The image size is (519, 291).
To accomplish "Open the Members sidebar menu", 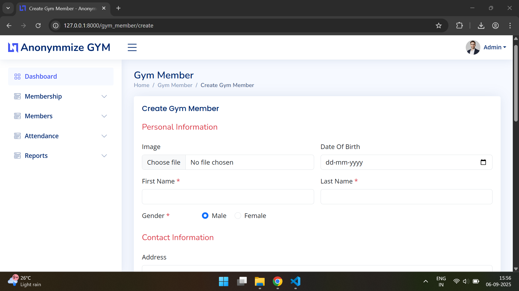I will 61,116.
